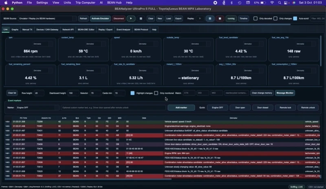Open the Units menu in the menu bar
The image size is (326, 189).
coord(67,3)
